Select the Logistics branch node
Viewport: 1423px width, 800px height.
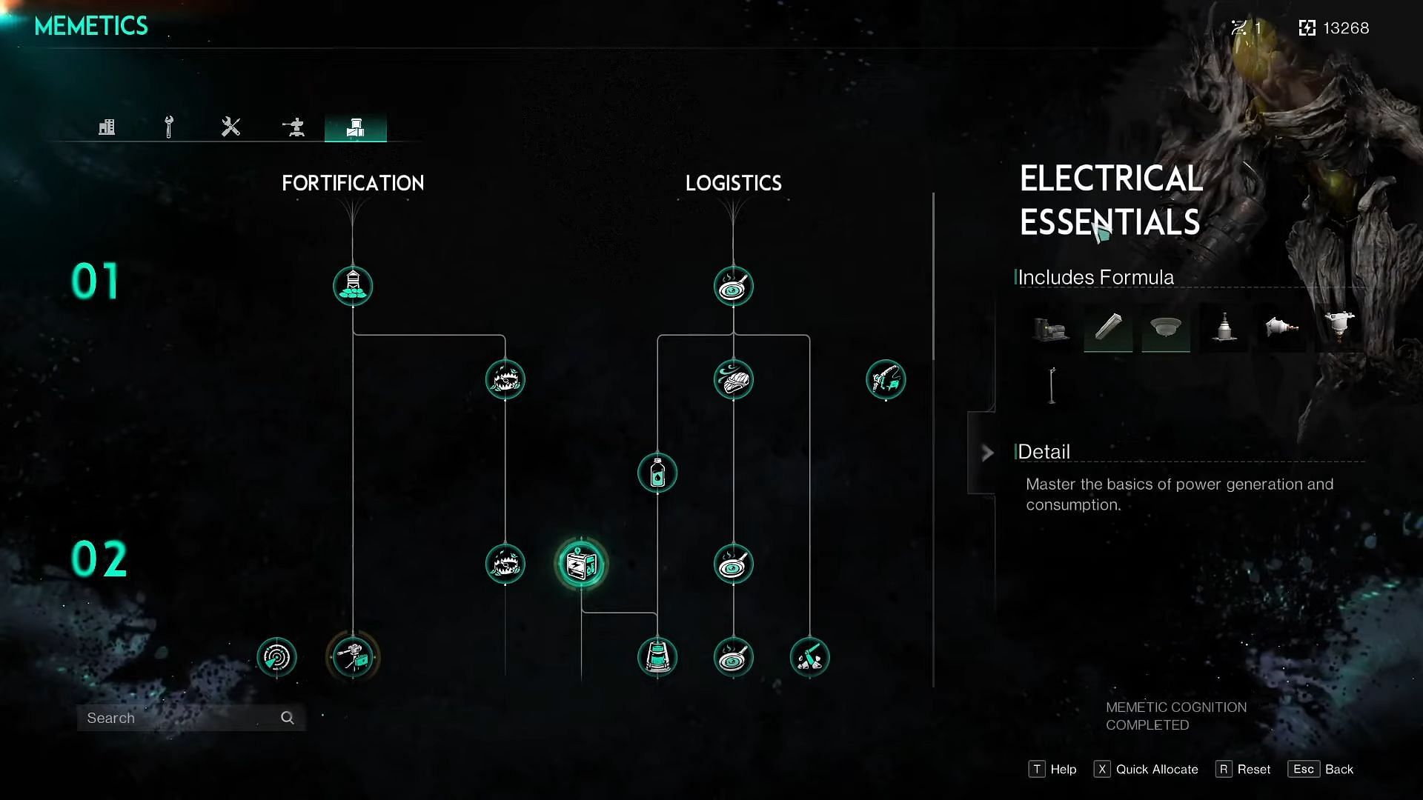pos(734,285)
